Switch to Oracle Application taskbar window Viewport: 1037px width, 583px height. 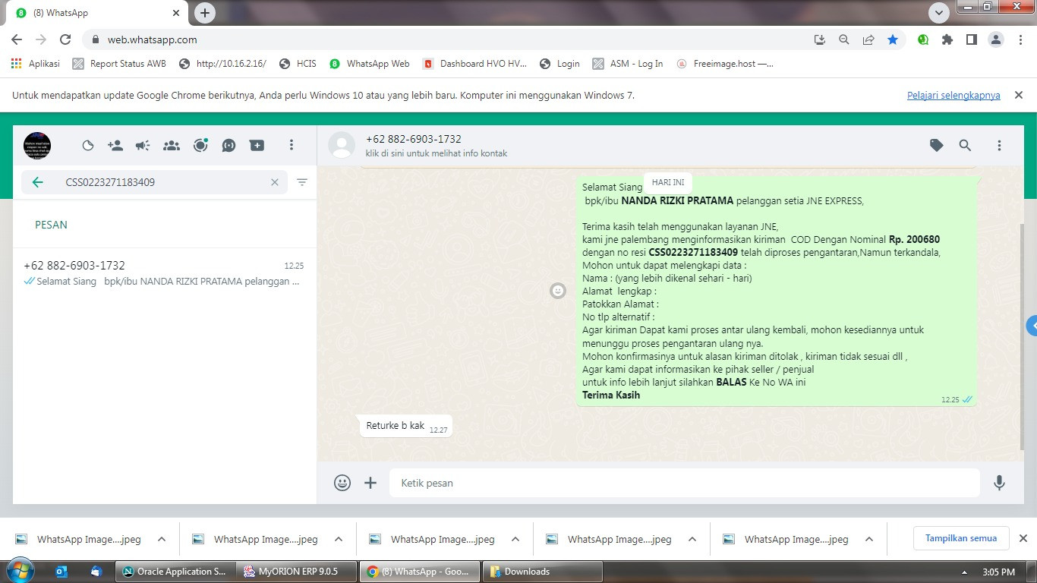[x=174, y=572]
